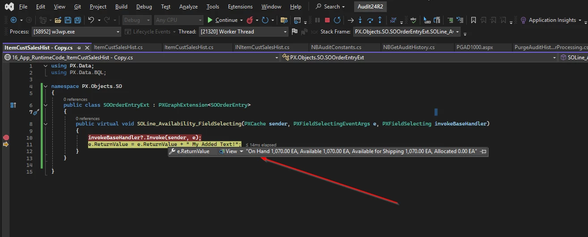The height and width of the screenshot is (237, 588).
Task: Click the Open File folder icon
Action: [x=58, y=20]
